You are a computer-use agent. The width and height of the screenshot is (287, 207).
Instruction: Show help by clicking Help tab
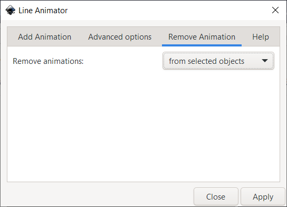click(261, 37)
